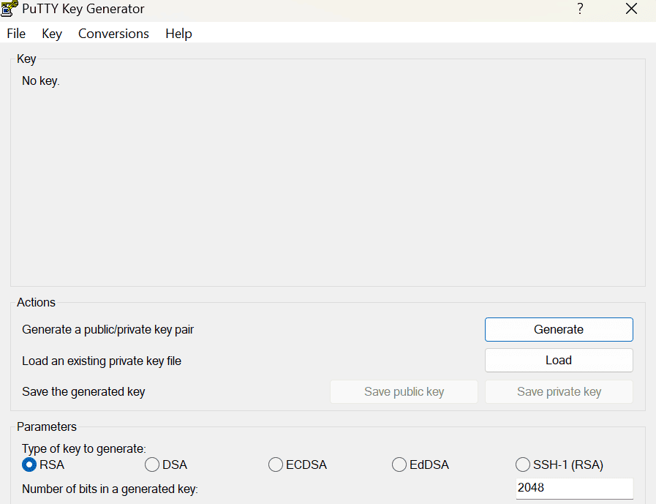The height and width of the screenshot is (504, 656).
Task: Click the 'Number of bits in a generated key' label
Action: tap(110, 489)
